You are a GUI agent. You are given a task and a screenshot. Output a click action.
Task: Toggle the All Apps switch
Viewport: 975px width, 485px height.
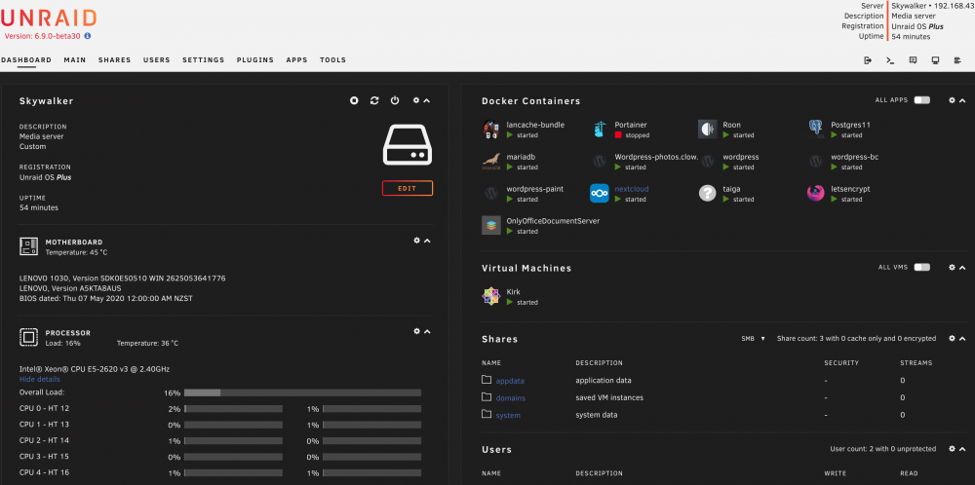click(x=922, y=100)
